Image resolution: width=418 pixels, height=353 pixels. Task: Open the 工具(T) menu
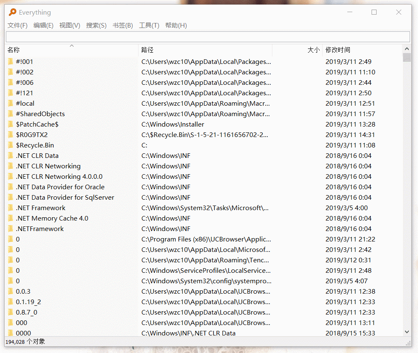149,25
